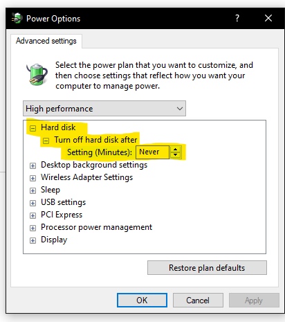Expand Desktop background settings node
Screen dimensions: 285x322
click(x=33, y=166)
